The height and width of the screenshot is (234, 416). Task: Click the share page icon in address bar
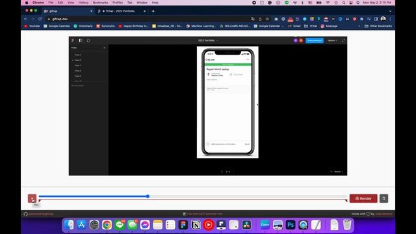click(260, 19)
